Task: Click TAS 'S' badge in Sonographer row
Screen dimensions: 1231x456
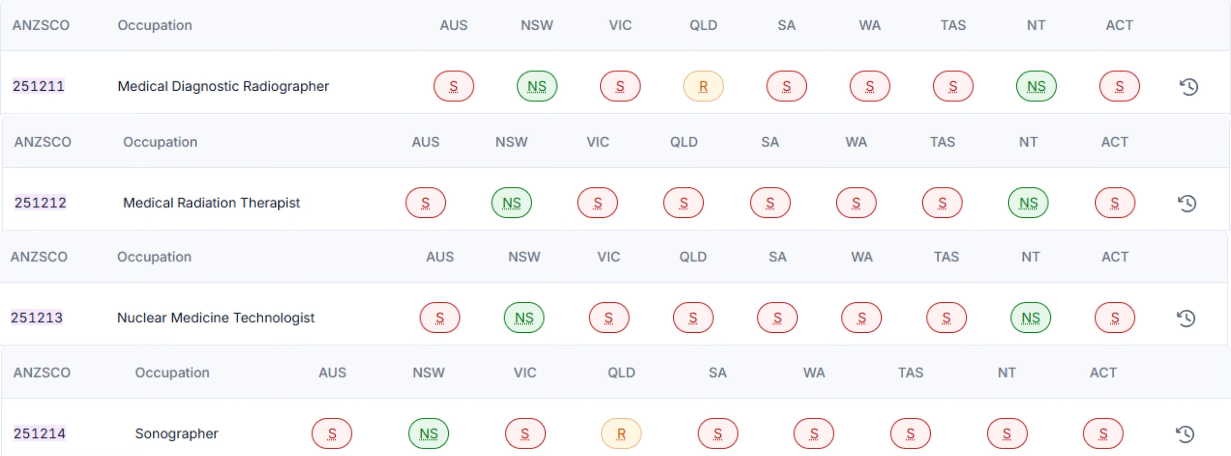Action: tap(910, 433)
